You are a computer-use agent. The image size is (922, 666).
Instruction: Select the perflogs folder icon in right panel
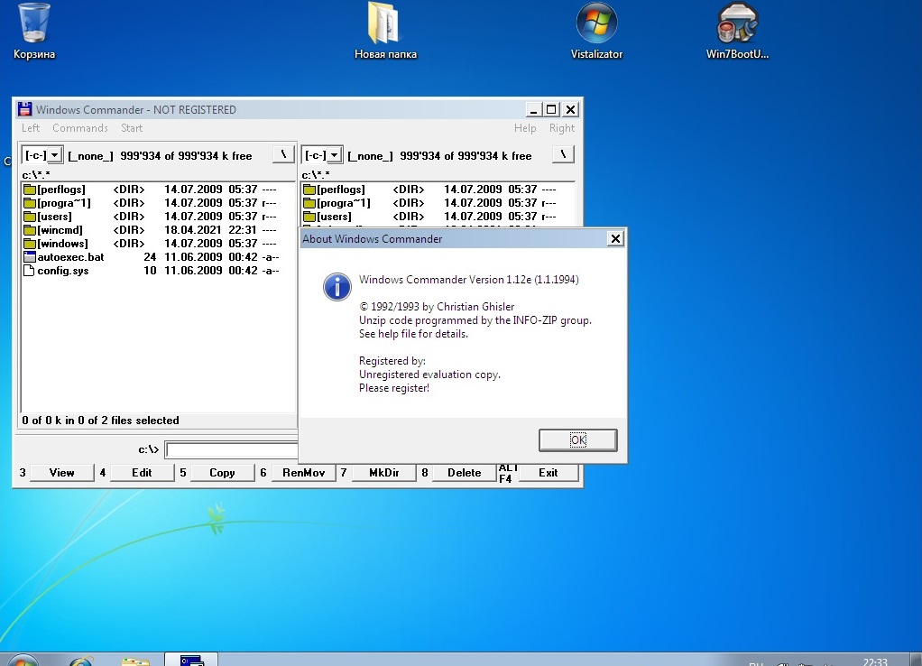[309, 190]
